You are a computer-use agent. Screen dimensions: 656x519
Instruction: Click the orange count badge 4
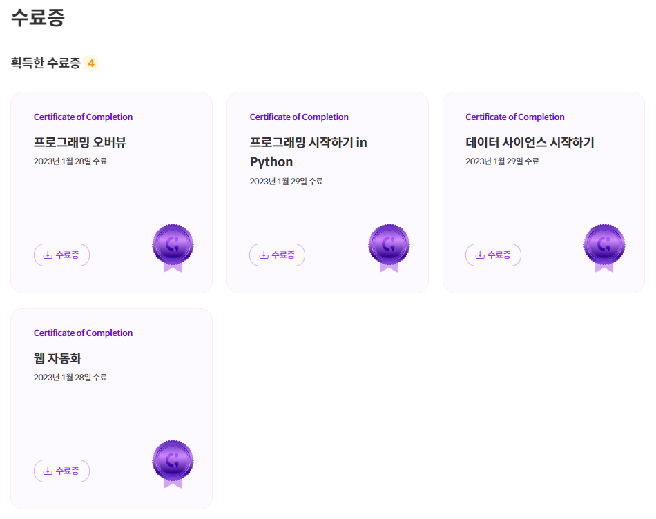[90, 63]
